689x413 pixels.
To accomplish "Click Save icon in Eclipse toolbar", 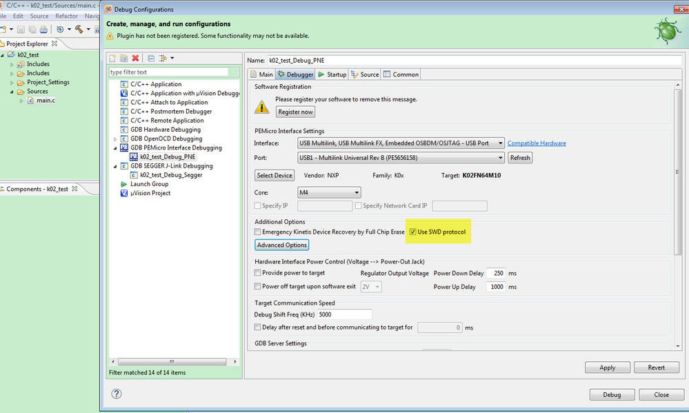I will [x=21, y=30].
